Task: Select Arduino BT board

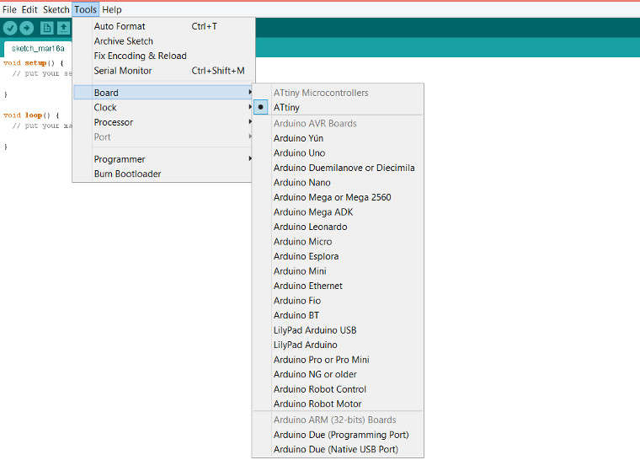Action: (x=338, y=315)
